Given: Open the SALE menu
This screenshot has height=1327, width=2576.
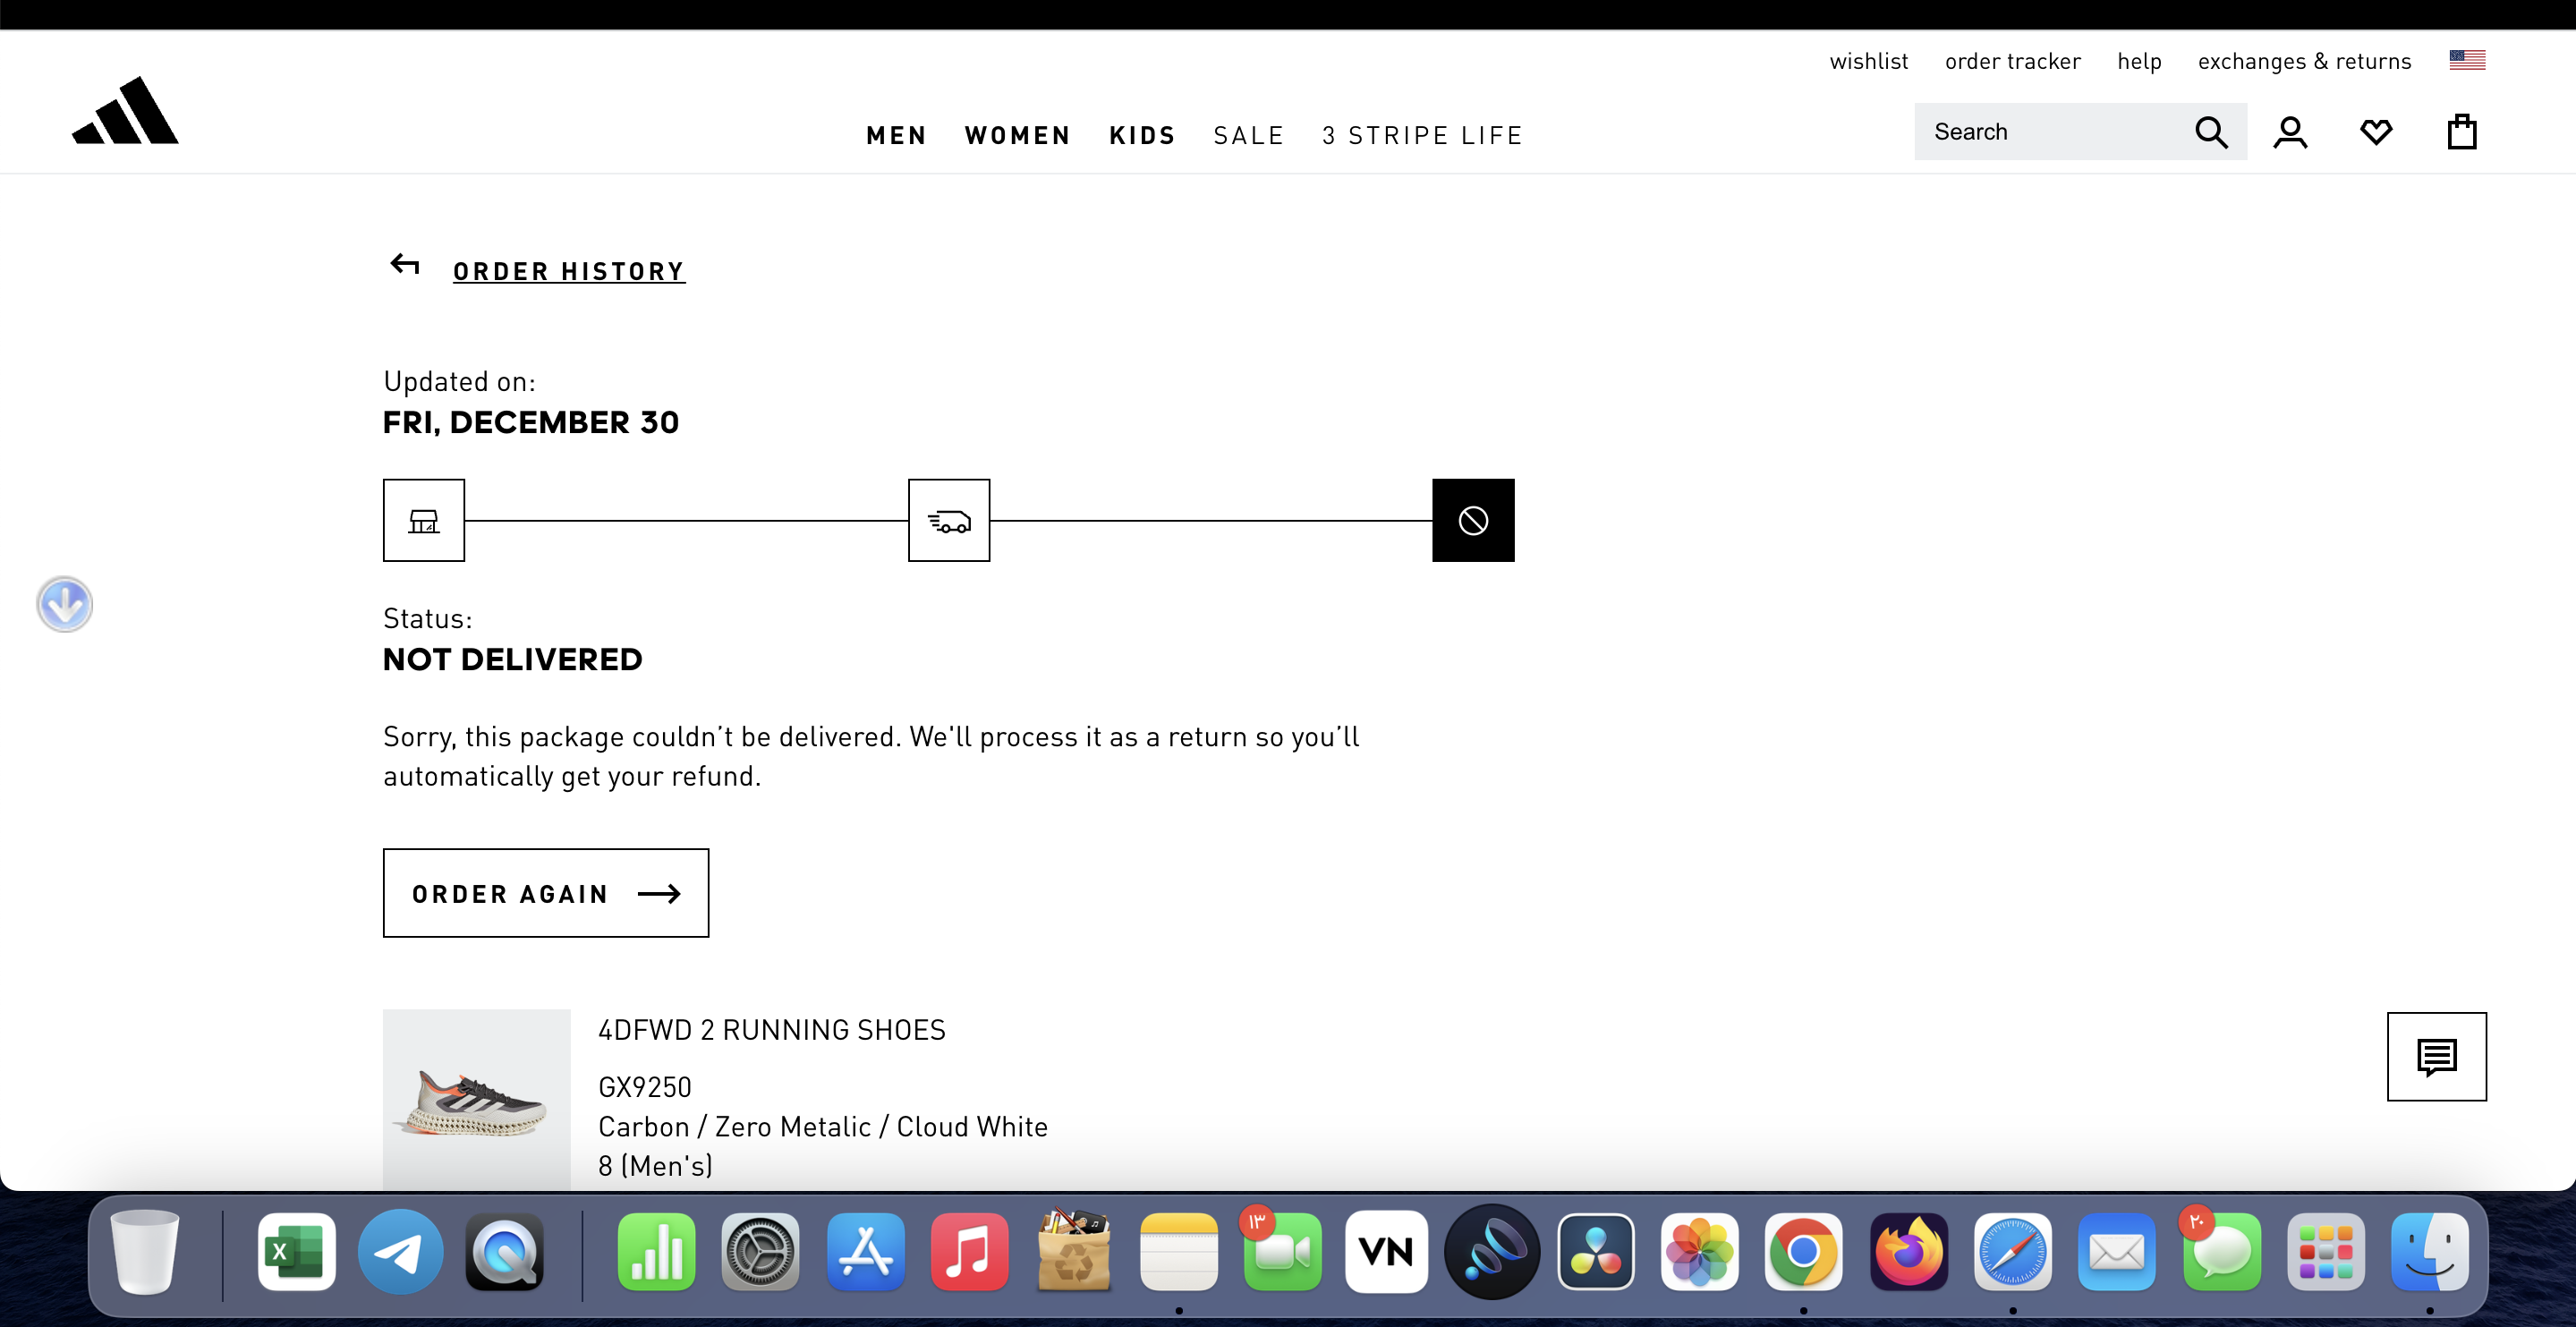Looking at the screenshot, I should (1248, 135).
